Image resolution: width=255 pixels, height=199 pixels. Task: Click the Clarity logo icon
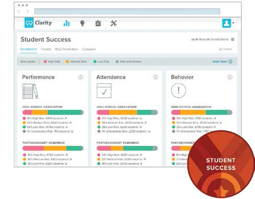(29, 23)
